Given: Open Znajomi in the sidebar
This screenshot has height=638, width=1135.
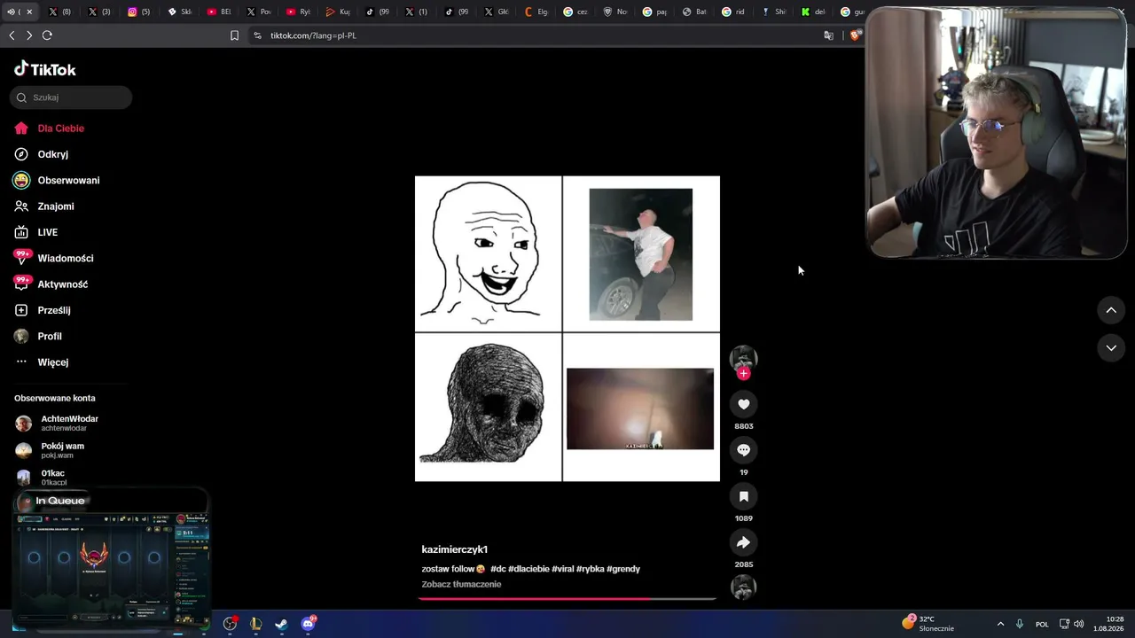Looking at the screenshot, I should click(x=44, y=206).
